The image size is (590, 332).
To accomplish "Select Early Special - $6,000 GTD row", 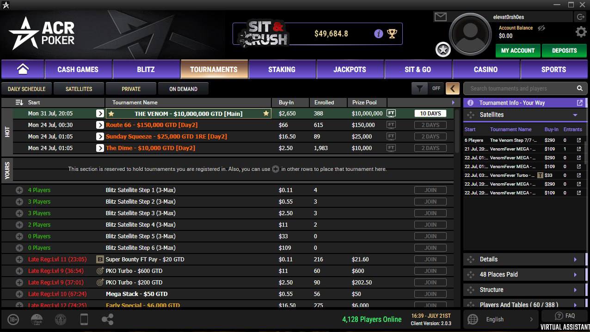I will click(x=227, y=305).
